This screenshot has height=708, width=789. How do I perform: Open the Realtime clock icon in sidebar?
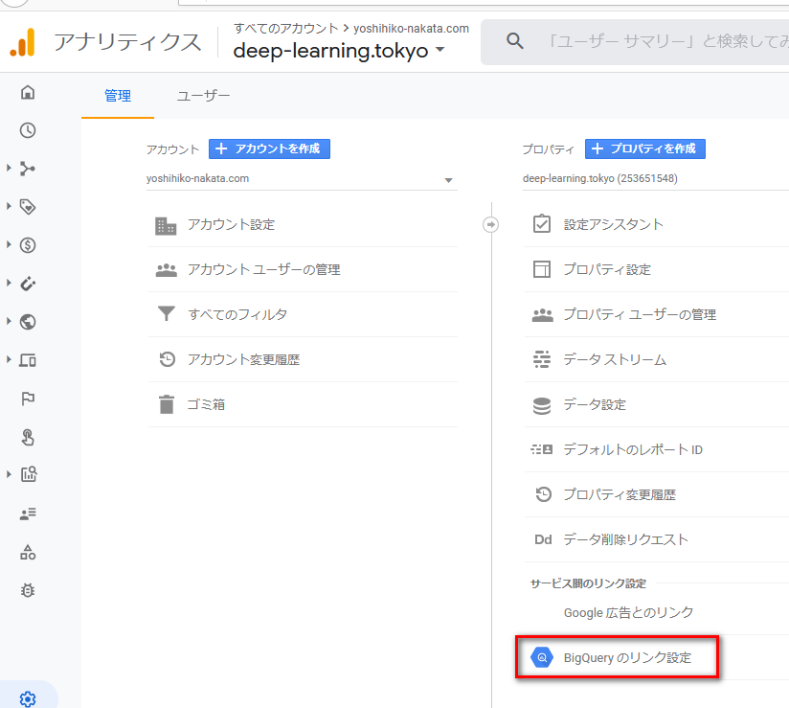(28, 130)
